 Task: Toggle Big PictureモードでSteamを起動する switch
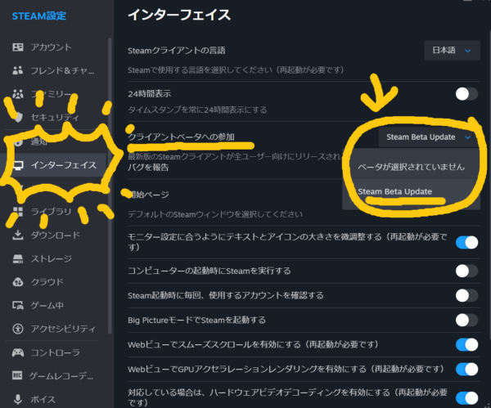466,320
